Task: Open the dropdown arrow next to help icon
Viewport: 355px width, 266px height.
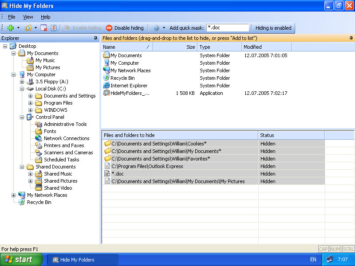Action: click(x=164, y=28)
